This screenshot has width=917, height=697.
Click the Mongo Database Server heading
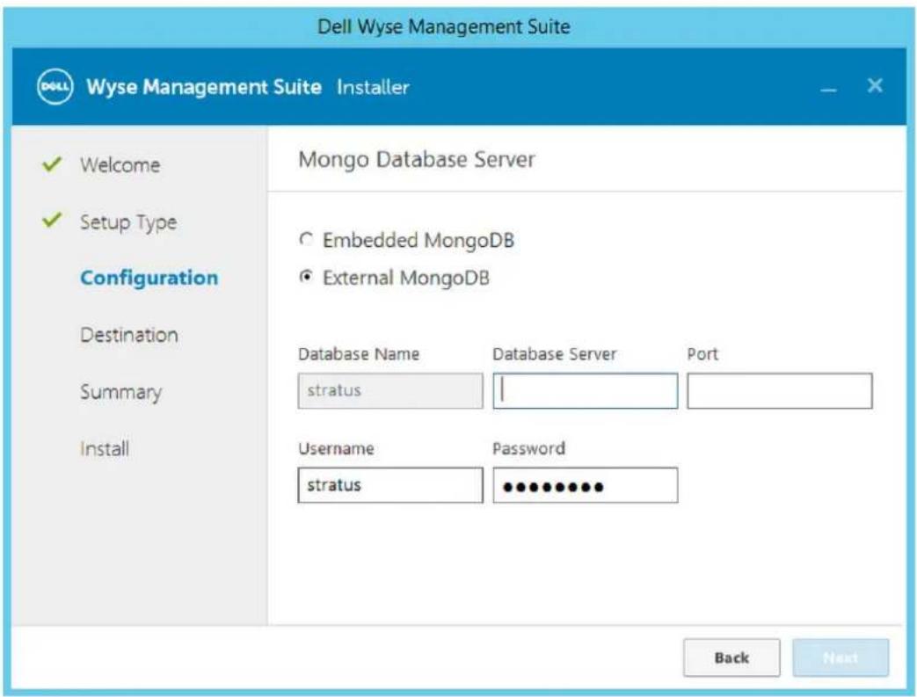tap(417, 160)
